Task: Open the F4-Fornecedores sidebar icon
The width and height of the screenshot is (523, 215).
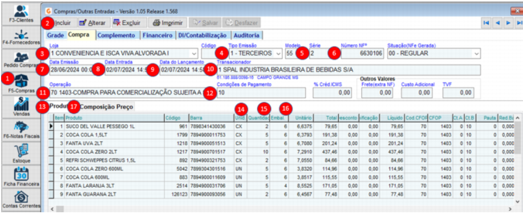Action: click(x=21, y=37)
